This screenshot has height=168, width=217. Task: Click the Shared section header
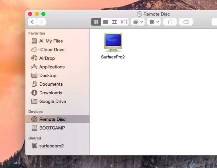tap(35, 138)
